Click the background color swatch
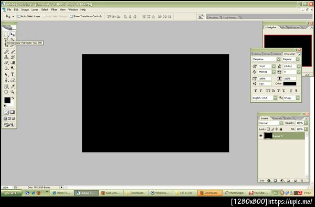Image resolution: width=315 pixels, height=207 pixels. point(12,104)
